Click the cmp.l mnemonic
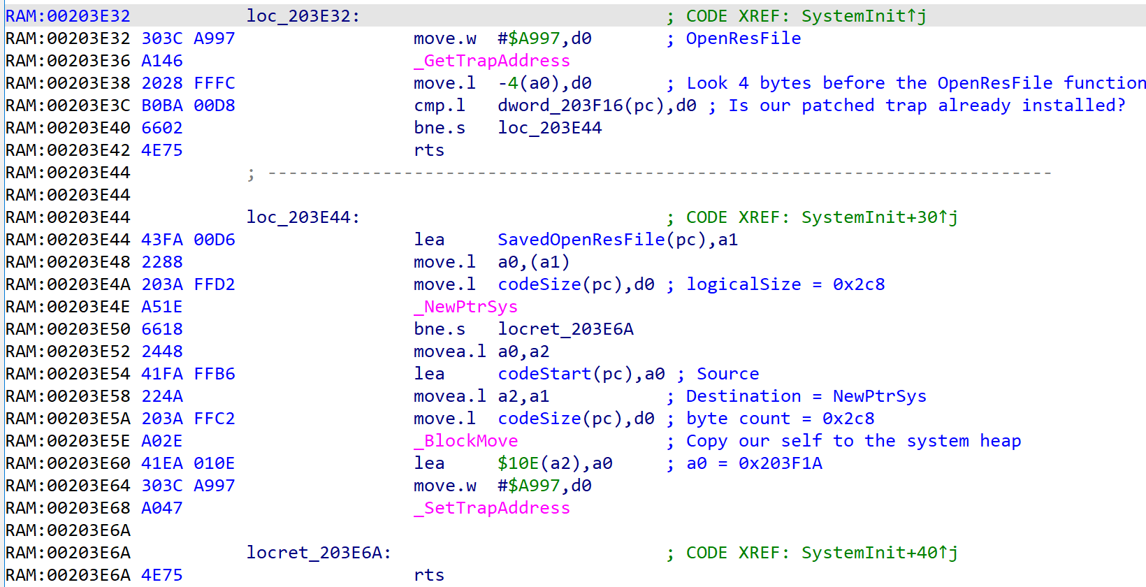This screenshot has height=587, width=1146. pos(440,106)
